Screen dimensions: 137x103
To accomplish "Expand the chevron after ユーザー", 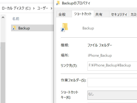I will coord(52,8).
